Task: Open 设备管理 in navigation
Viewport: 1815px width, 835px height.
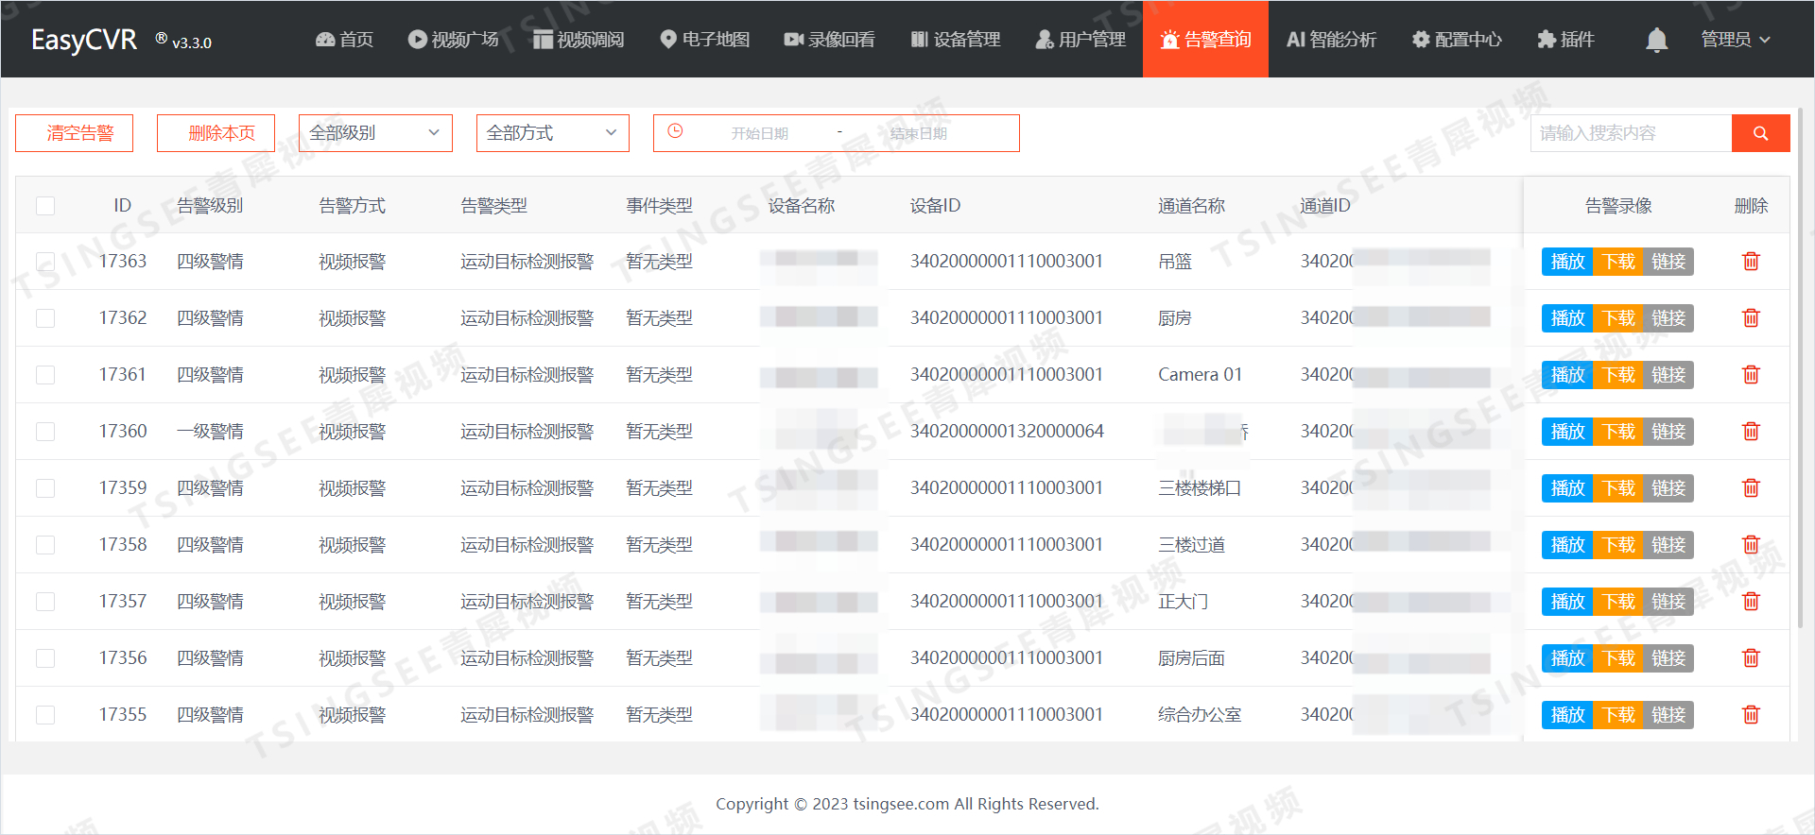Action: tap(955, 40)
